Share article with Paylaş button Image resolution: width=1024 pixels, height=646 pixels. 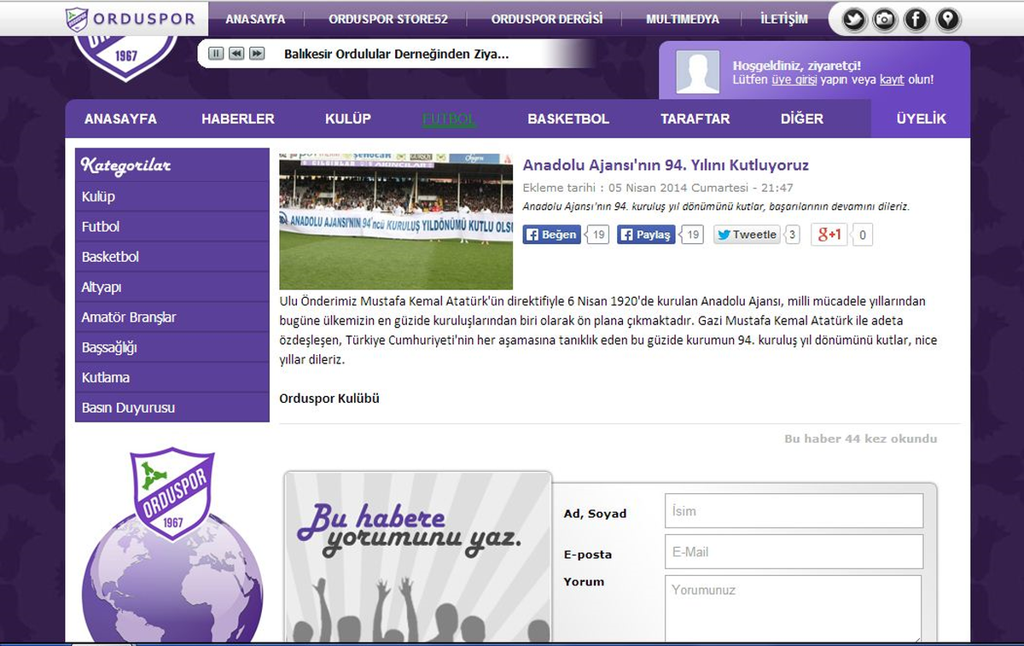(x=646, y=235)
